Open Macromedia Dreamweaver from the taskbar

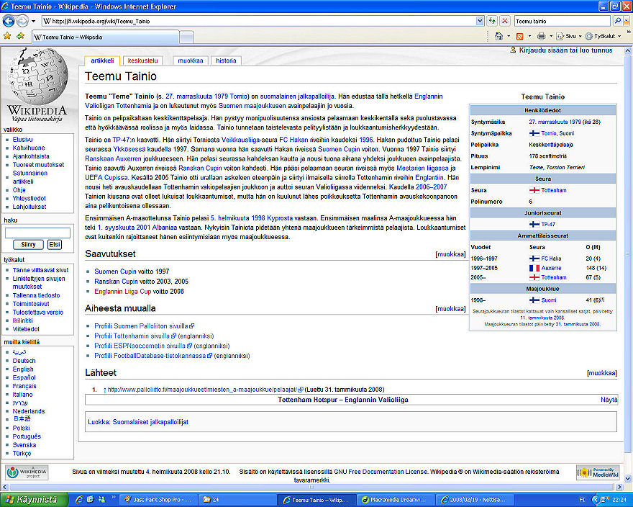(x=394, y=500)
